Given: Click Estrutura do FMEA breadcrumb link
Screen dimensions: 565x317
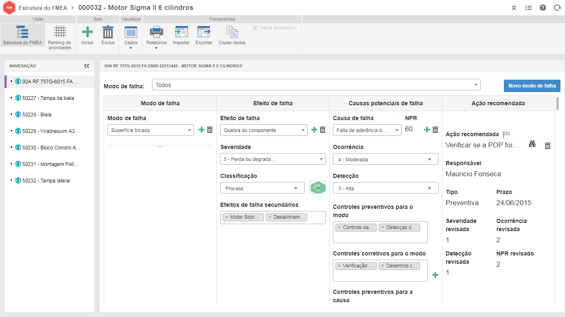Looking at the screenshot, I should 43,8.
